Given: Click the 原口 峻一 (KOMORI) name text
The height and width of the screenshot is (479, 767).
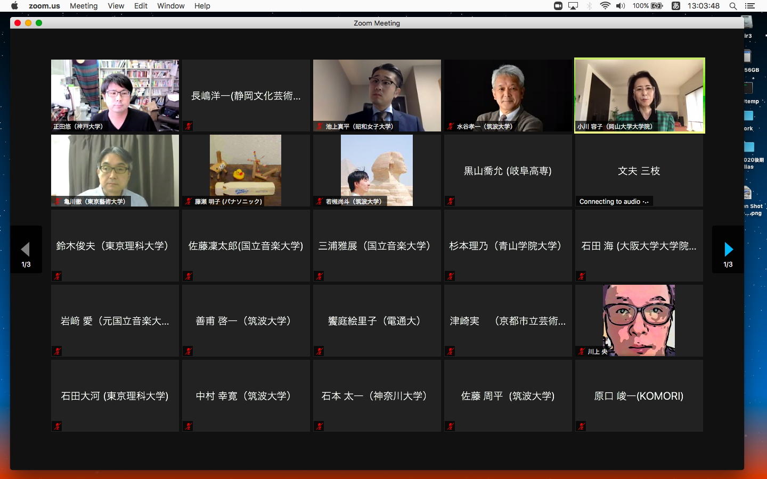Looking at the screenshot, I should point(639,396).
